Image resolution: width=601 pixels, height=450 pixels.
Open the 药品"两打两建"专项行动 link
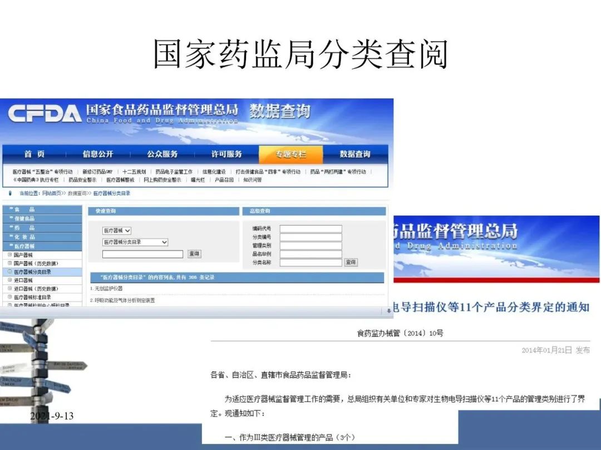click(x=338, y=172)
